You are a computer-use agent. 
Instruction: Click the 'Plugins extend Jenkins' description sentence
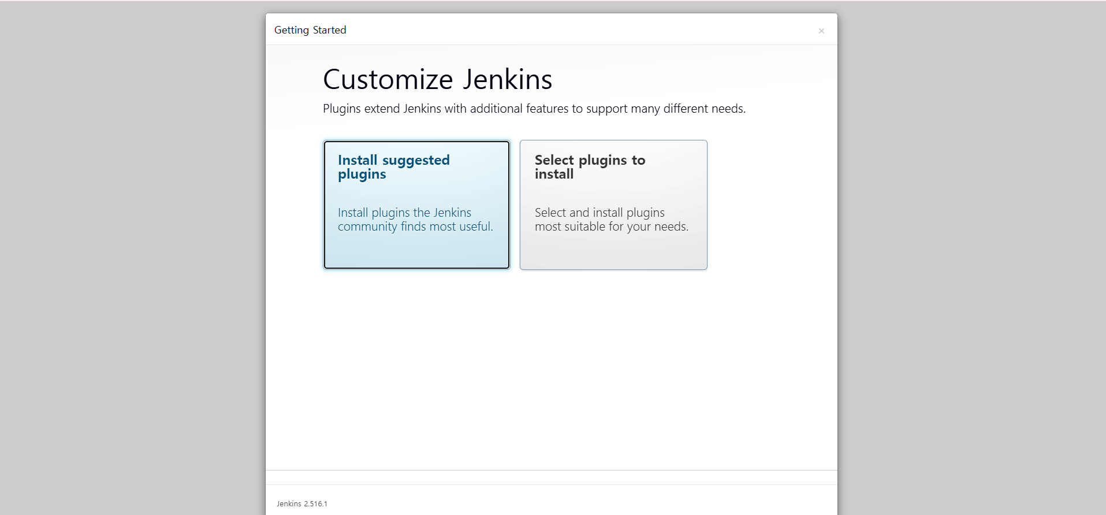point(534,109)
